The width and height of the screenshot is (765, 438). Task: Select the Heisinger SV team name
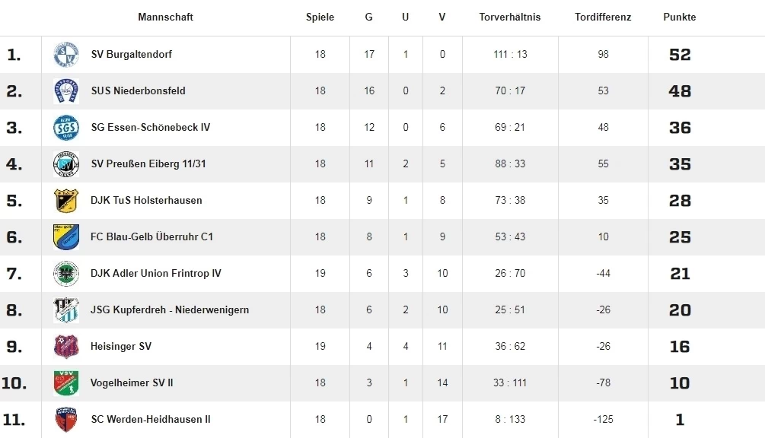coord(121,347)
